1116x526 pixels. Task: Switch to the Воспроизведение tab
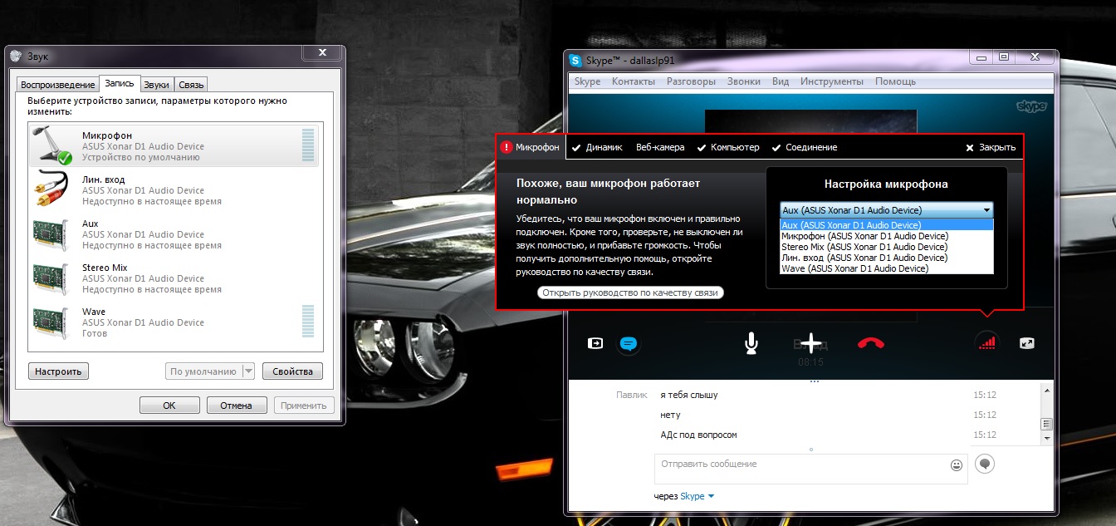tap(57, 85)
